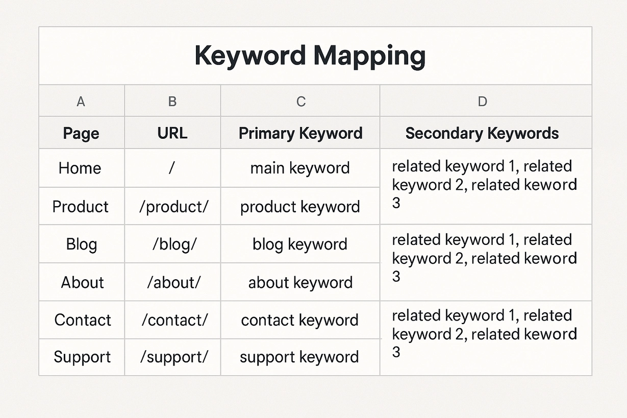Select column header C
Screen dimensions: 627x418
[300, 101]
